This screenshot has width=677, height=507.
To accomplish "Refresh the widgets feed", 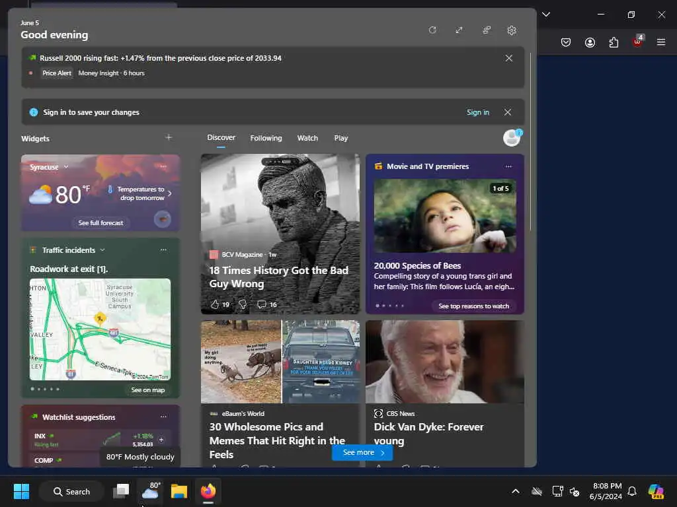I will (x=432, y=30).
